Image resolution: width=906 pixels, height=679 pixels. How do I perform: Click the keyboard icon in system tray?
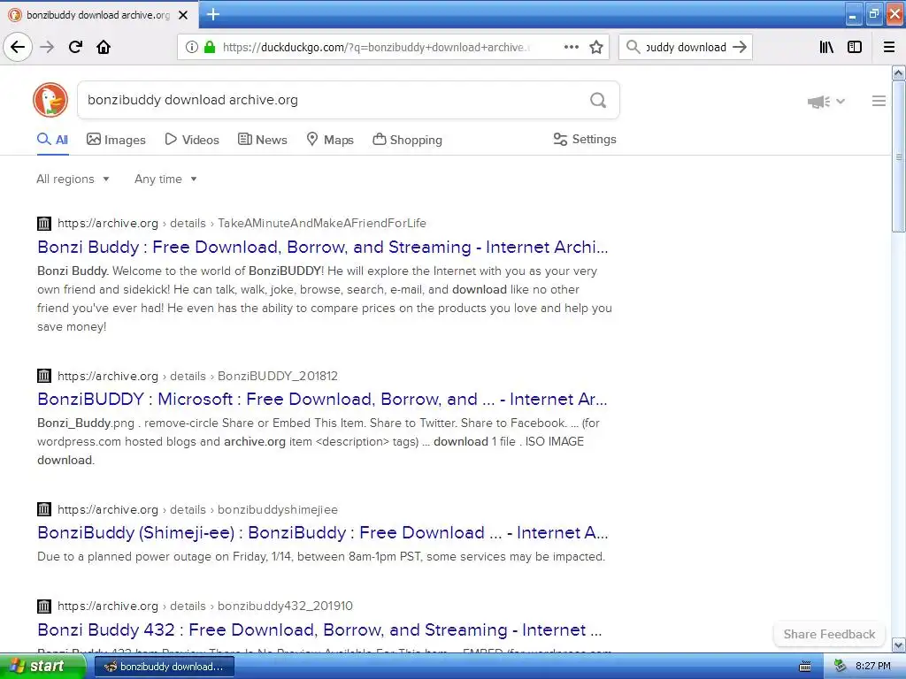(805, 667)
